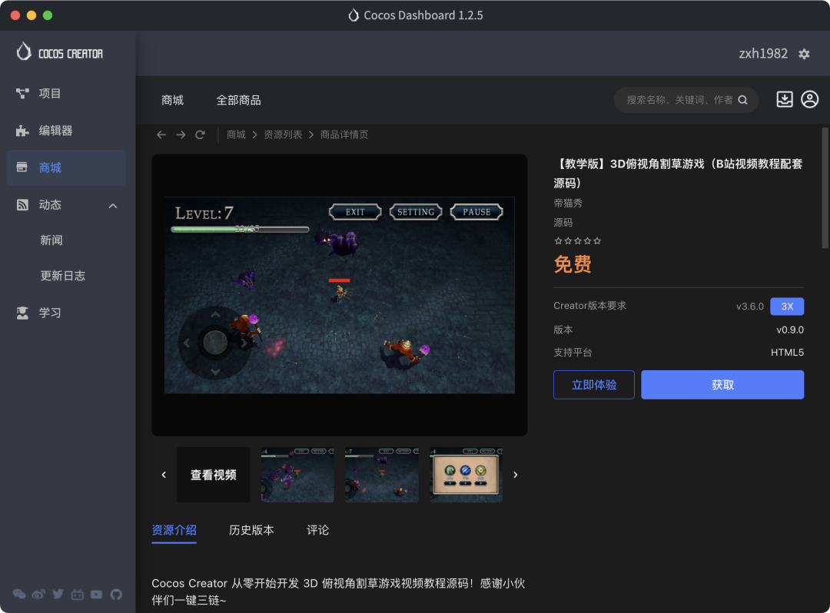Open the 全部商品 all products tab
Image resolution: width=830 pixels, height=613 pixels.
(x=238, y=100)
